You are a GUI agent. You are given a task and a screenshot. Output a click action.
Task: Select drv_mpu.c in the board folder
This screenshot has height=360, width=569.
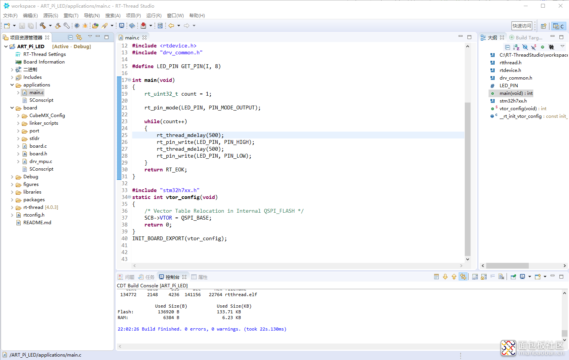click(x=41, y=161)
